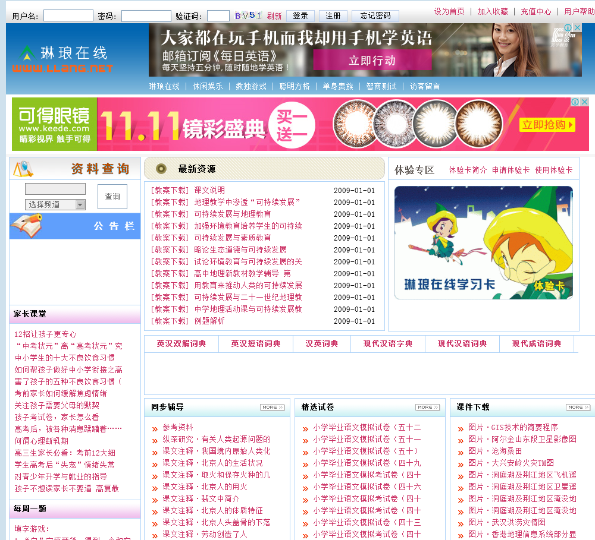This screenshot has height=540, width=595.
Task: Open 智商测试 nav menu item
Action: point(381,86)
